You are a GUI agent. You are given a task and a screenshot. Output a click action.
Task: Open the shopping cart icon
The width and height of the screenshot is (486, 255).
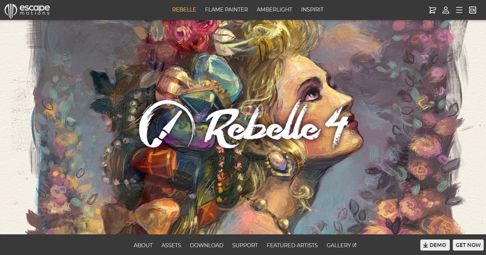[433, 10]
